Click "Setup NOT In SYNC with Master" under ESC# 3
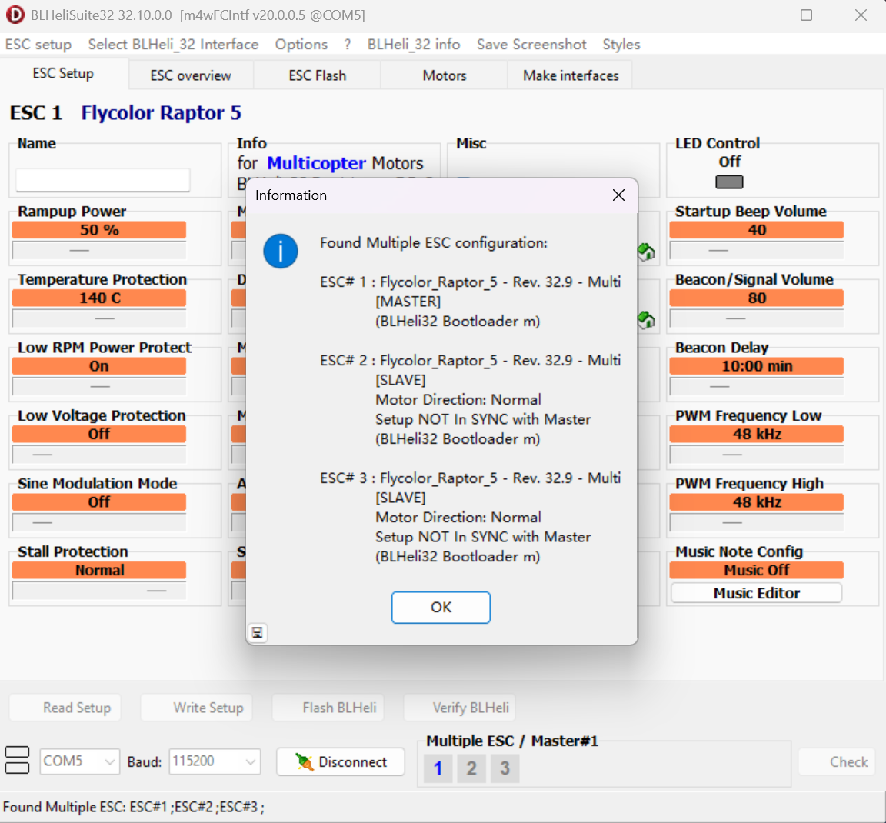 click(x=483, y=537)
